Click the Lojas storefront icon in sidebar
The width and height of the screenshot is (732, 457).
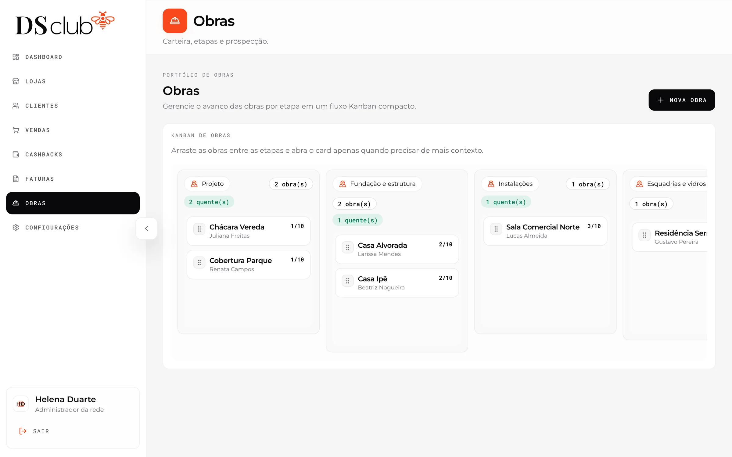pos(16,81)
